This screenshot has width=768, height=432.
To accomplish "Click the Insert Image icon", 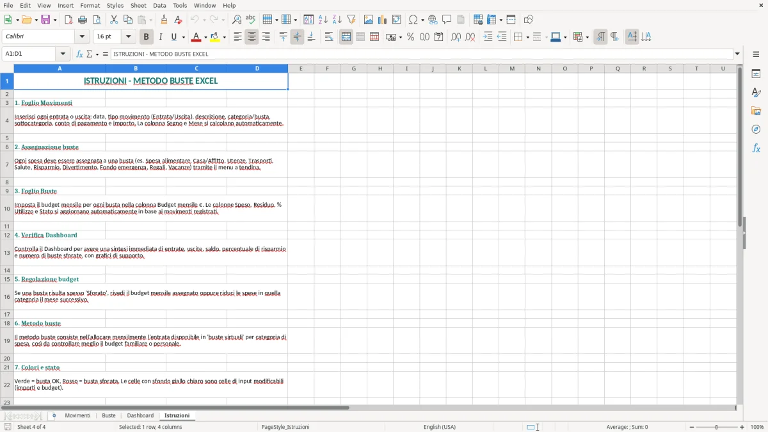I will (369, 20).
